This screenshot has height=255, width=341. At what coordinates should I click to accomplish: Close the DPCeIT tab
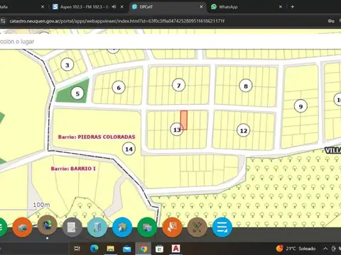(x=201, y=7)
